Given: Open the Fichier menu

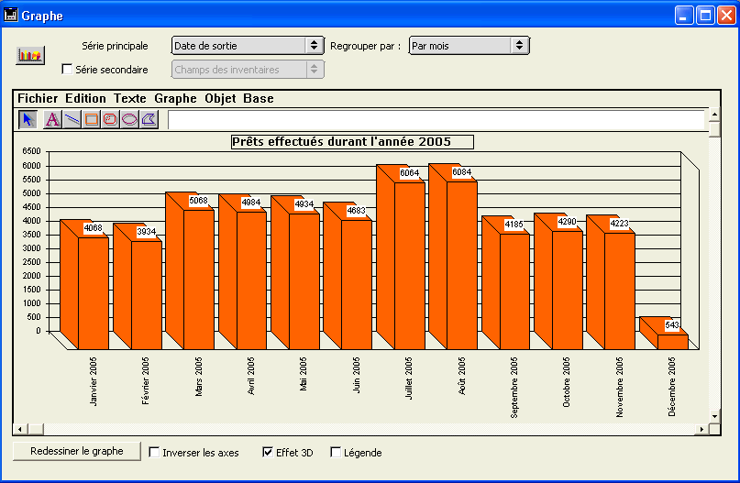Looking at the screenshot, I should coord(37,98).
